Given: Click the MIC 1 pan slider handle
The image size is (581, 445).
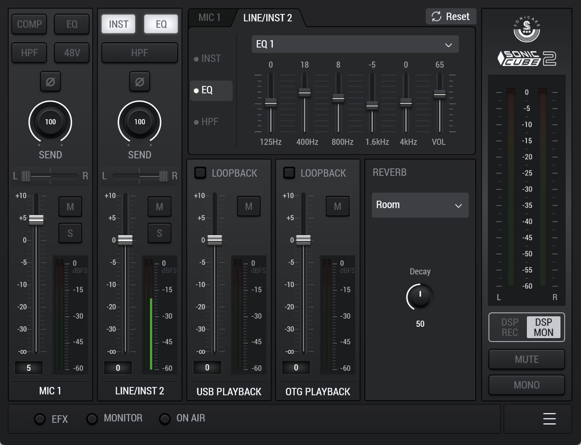Looking at the screenshot, I should click(26, 176).
